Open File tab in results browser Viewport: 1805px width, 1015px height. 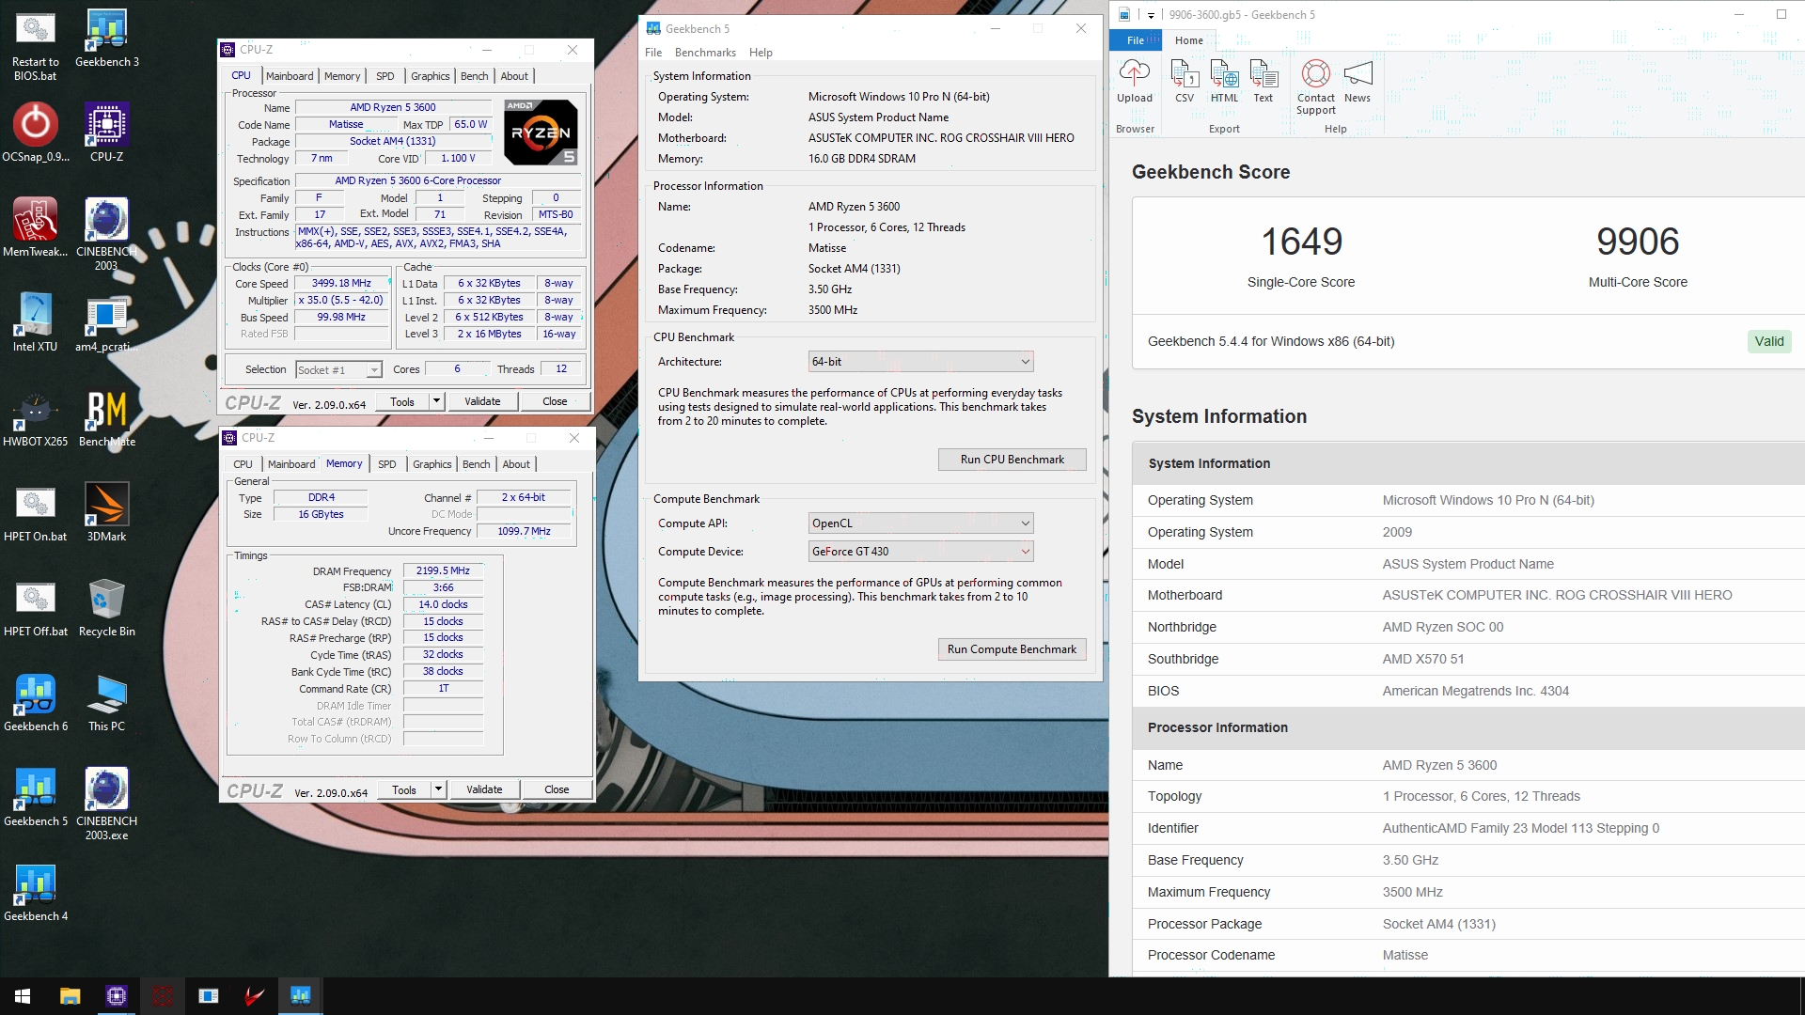(1136, 40)
